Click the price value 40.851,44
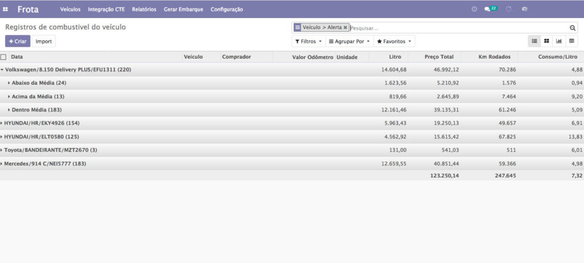The image size is (584, 263). pyautogui.click(x=446, y=163)
